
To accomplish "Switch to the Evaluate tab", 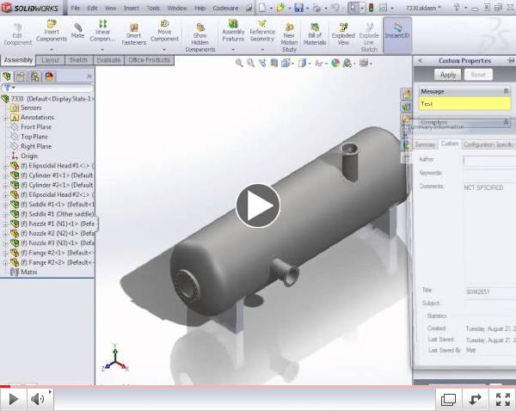I will 108,60.
